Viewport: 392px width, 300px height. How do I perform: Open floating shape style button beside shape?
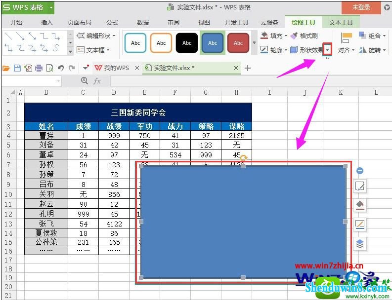(x=360, y=186)
